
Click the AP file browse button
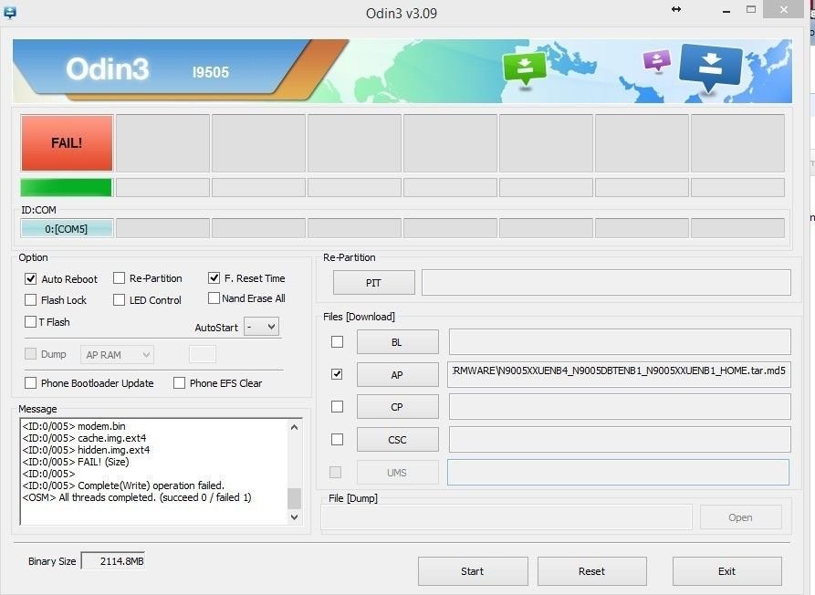[x=397, y=375]
